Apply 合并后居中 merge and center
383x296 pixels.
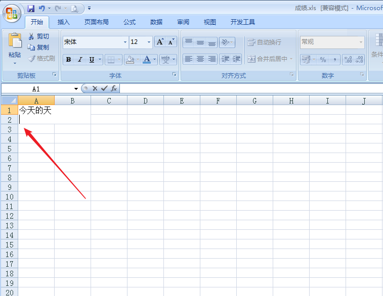coord(267,59)
